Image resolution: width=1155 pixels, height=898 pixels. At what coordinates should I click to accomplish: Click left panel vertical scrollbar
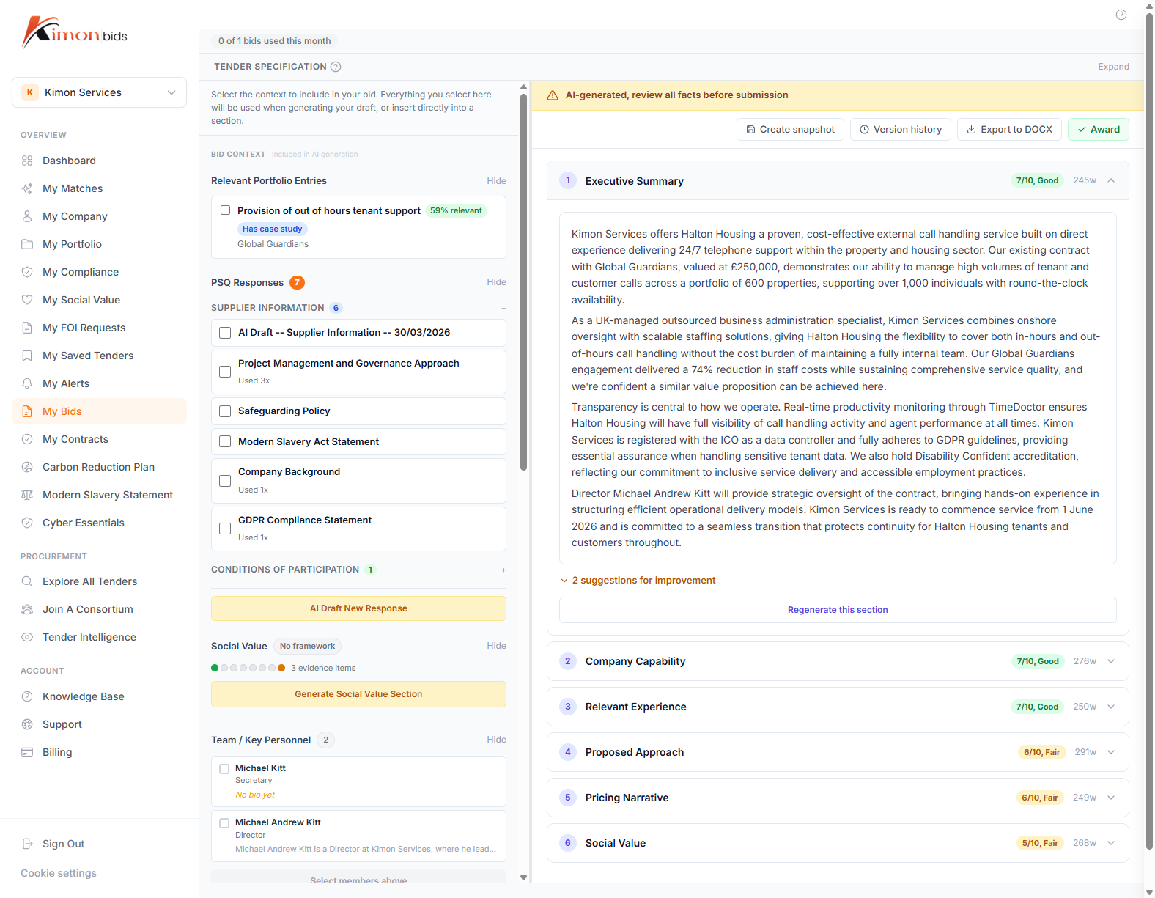tap(523, 282)
